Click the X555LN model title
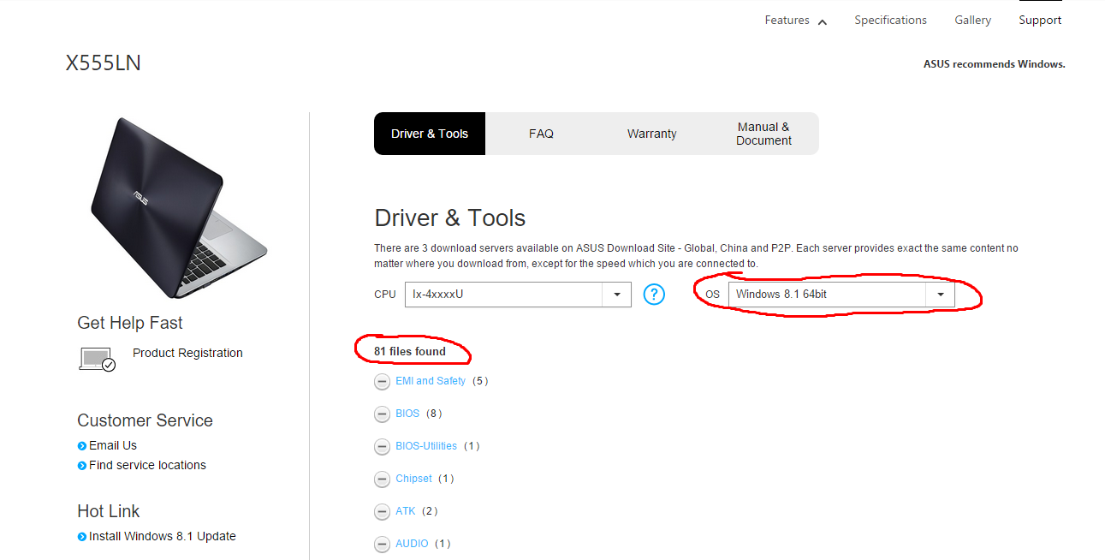Screen dimensions: 1105x560 pos(104,63)
